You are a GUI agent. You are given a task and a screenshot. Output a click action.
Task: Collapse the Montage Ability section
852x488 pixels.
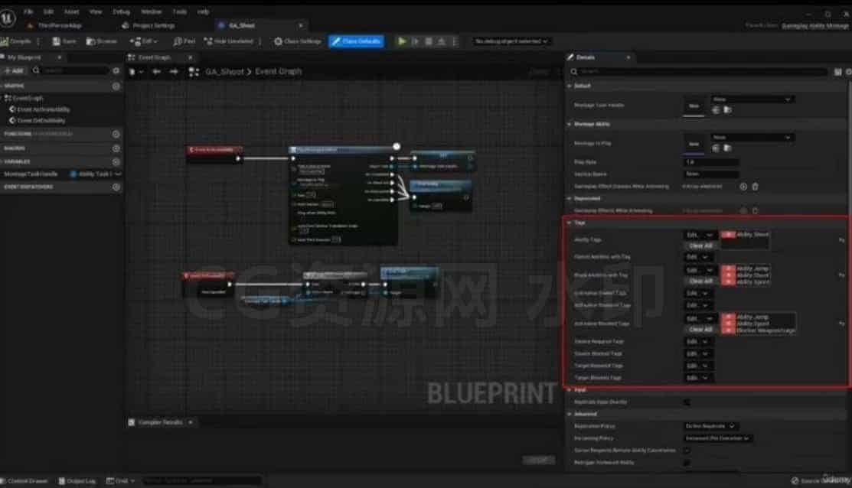point(570,125)
